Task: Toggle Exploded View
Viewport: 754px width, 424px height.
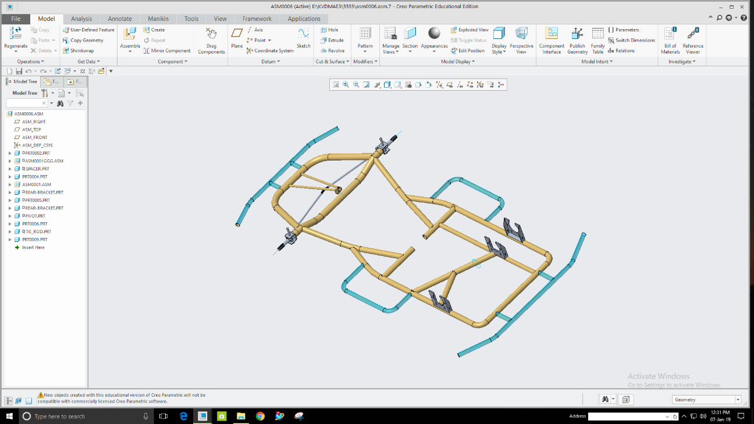Action: click(470, 30)
